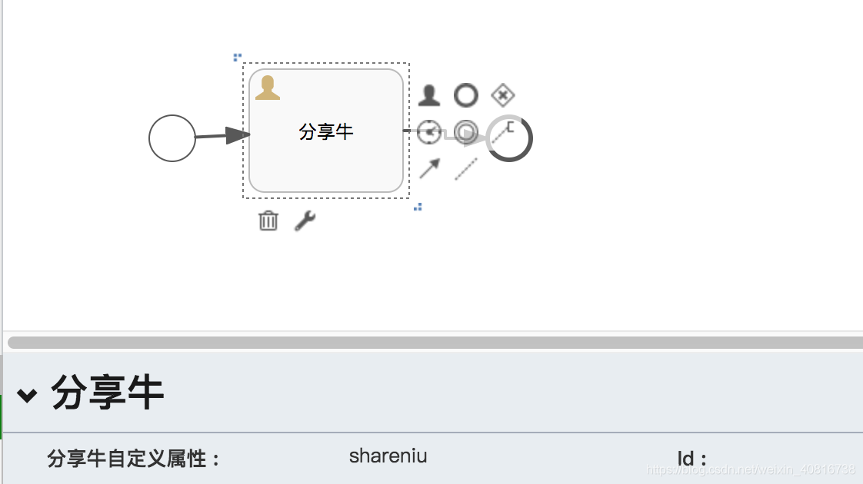This screenshot has height=484, width=863.
Task: Append an end event using circle icon
Action: [x=466, y=95]
